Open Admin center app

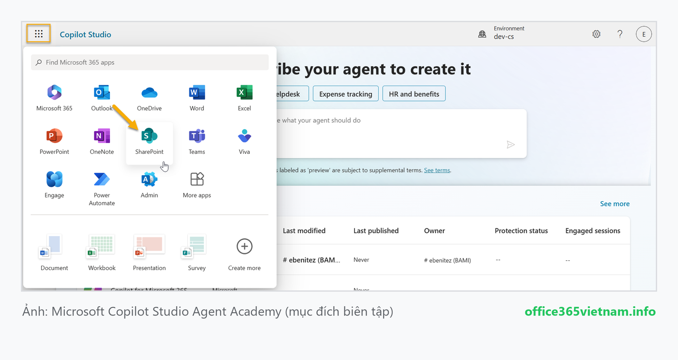pyautogui.click(x=149, y=185)
